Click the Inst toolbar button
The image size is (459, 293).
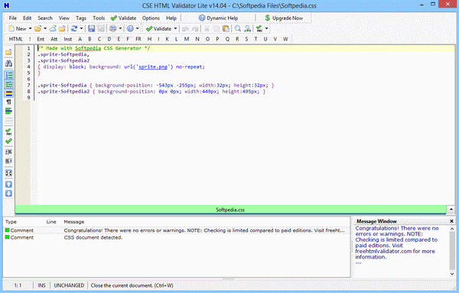pos(68,39)
